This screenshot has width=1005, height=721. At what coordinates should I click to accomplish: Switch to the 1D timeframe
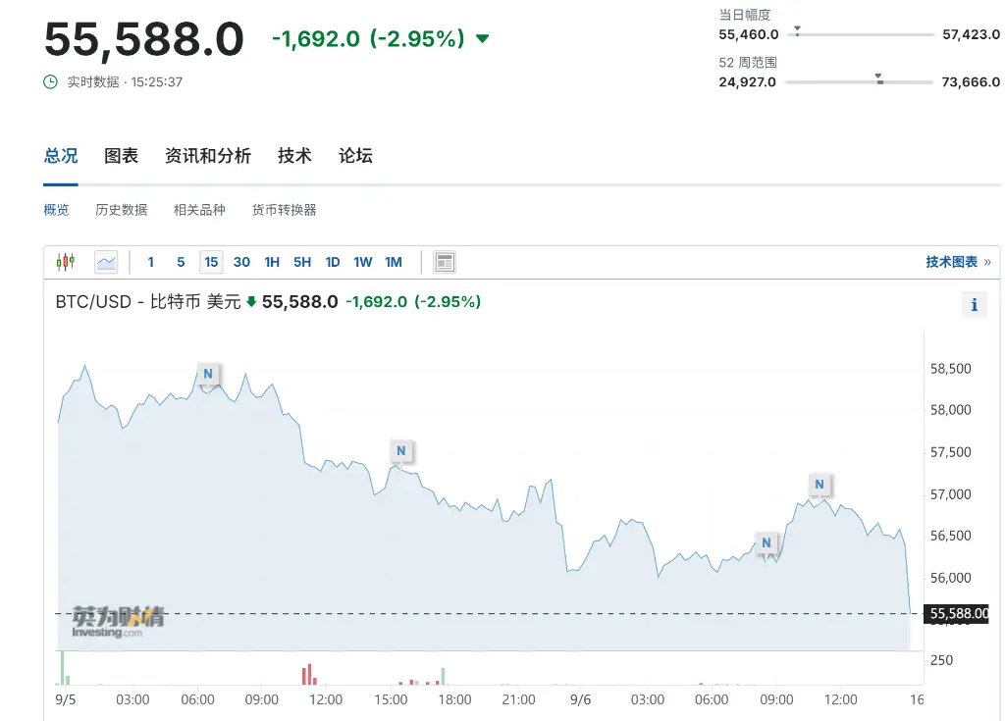[x=332, y=262]
